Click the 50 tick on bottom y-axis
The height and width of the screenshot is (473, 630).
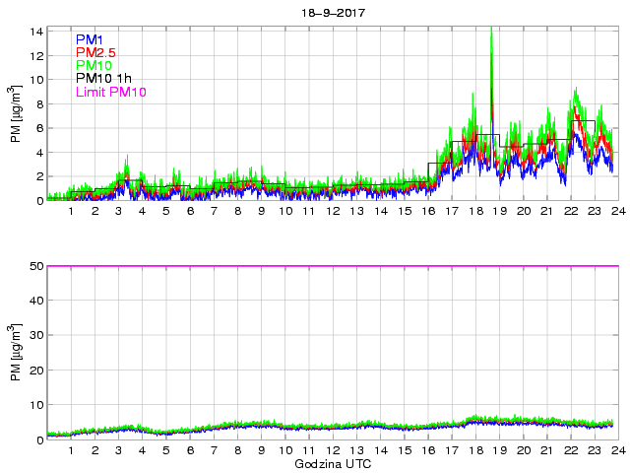click(x=34, y=266)
